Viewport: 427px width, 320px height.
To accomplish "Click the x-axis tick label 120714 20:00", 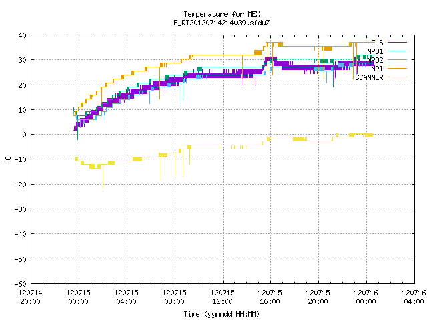I will tap(30, 297).
